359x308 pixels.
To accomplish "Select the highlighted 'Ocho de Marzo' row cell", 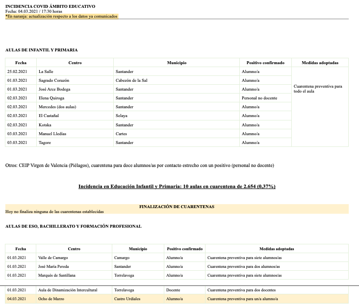I will pyautogui.click(x=51, y=299).
